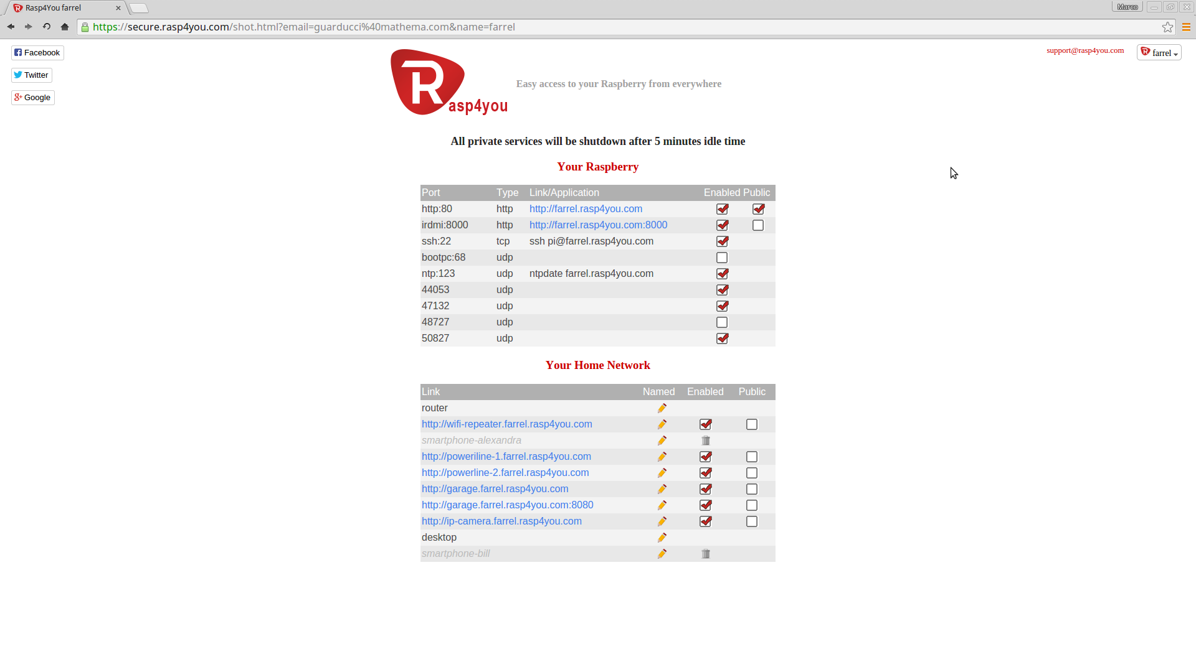Edit the desktop entry with its pencil icon
1196x672 pixels.
tap(662, 537)
